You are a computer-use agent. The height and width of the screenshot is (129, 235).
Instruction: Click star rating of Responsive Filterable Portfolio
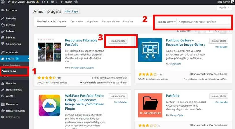pos(47,78)
